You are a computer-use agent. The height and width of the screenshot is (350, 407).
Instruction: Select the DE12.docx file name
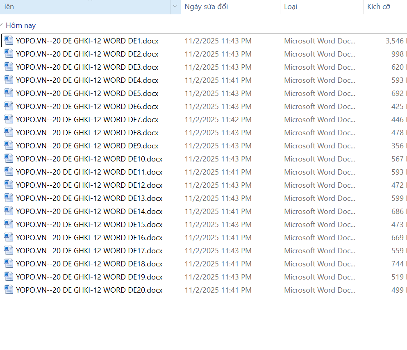(x=89, y=185)
